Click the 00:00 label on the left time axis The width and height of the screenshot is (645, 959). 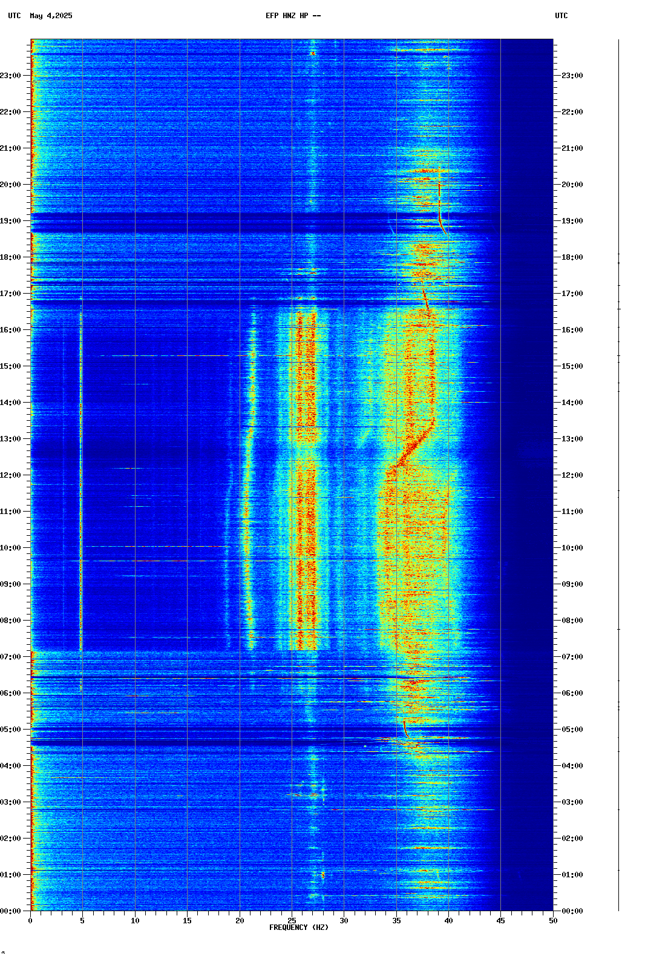[10, 911]
